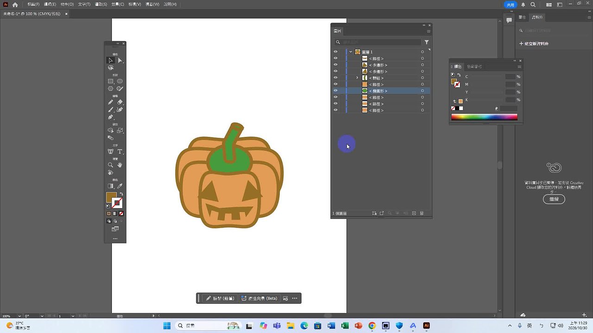The height and width of the screenshot is (333, 593).
Task: Open the 效果(C) menu
Action: click(x=118, y=4)
